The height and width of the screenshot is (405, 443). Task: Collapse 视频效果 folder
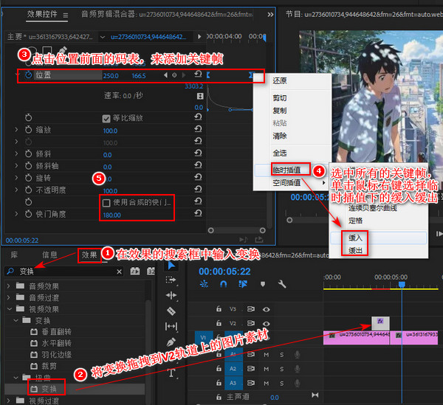pos(9,309)
